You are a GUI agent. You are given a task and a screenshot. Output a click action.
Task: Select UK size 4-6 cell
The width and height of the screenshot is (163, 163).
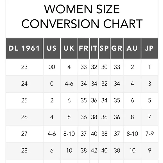click(69, 84)
